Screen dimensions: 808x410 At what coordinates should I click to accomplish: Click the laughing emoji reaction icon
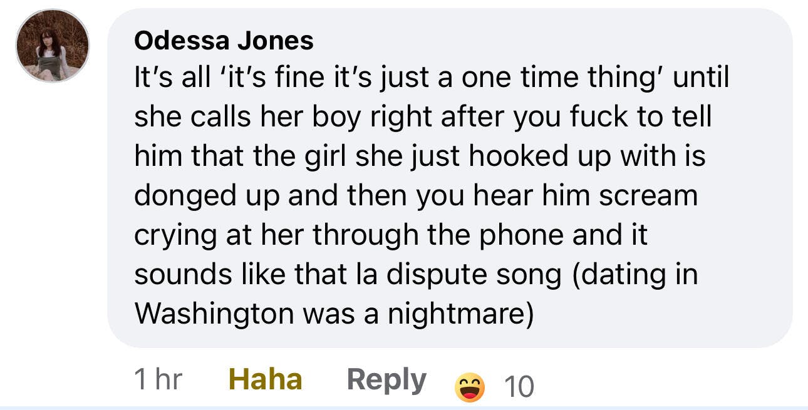tap(469, 386)
